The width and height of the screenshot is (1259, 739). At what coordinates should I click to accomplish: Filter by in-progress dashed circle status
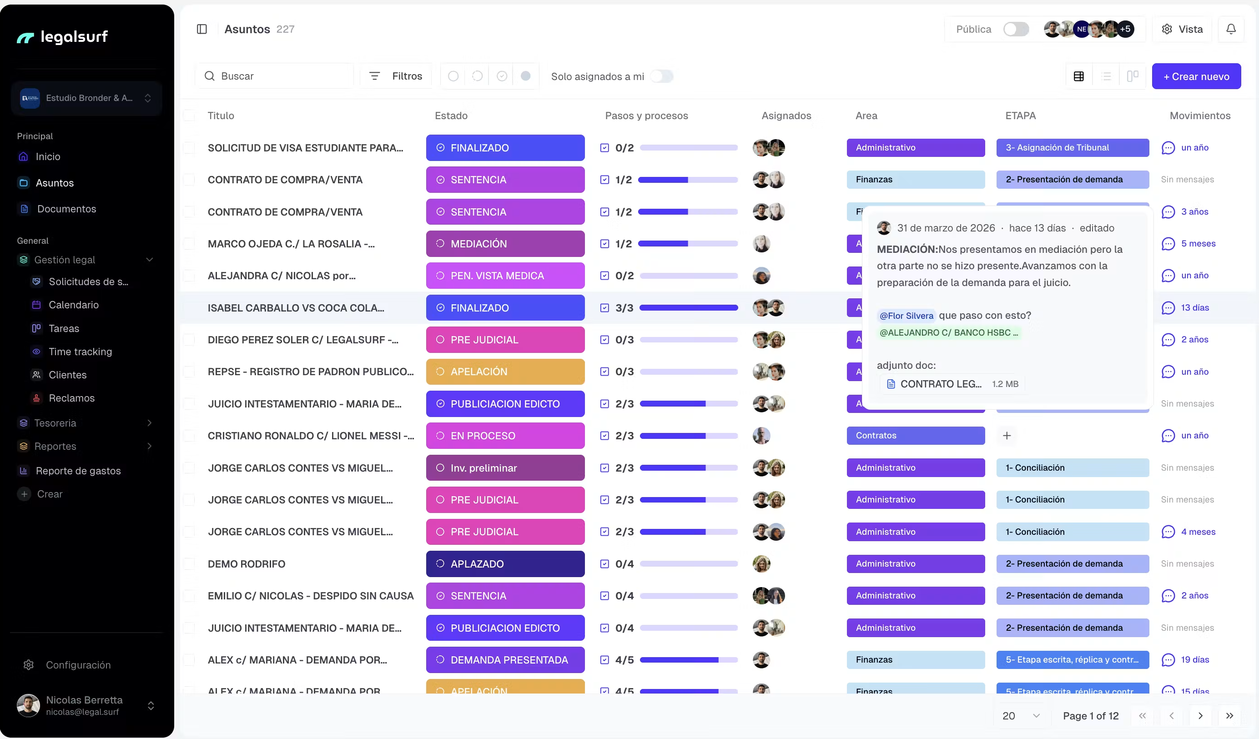coord(477,76)
